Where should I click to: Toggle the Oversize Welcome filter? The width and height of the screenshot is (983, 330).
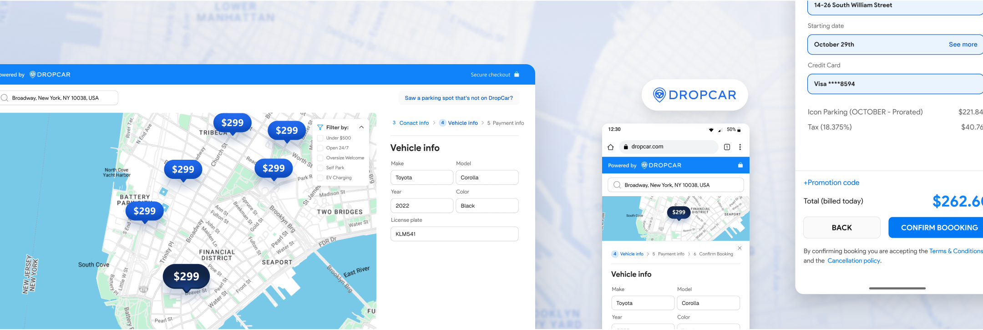point(320,158)
